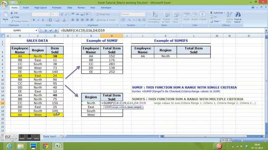This screenshot has width=268, height=150.
Task: Click the Top Align icon
Action: tap(73, 14)
